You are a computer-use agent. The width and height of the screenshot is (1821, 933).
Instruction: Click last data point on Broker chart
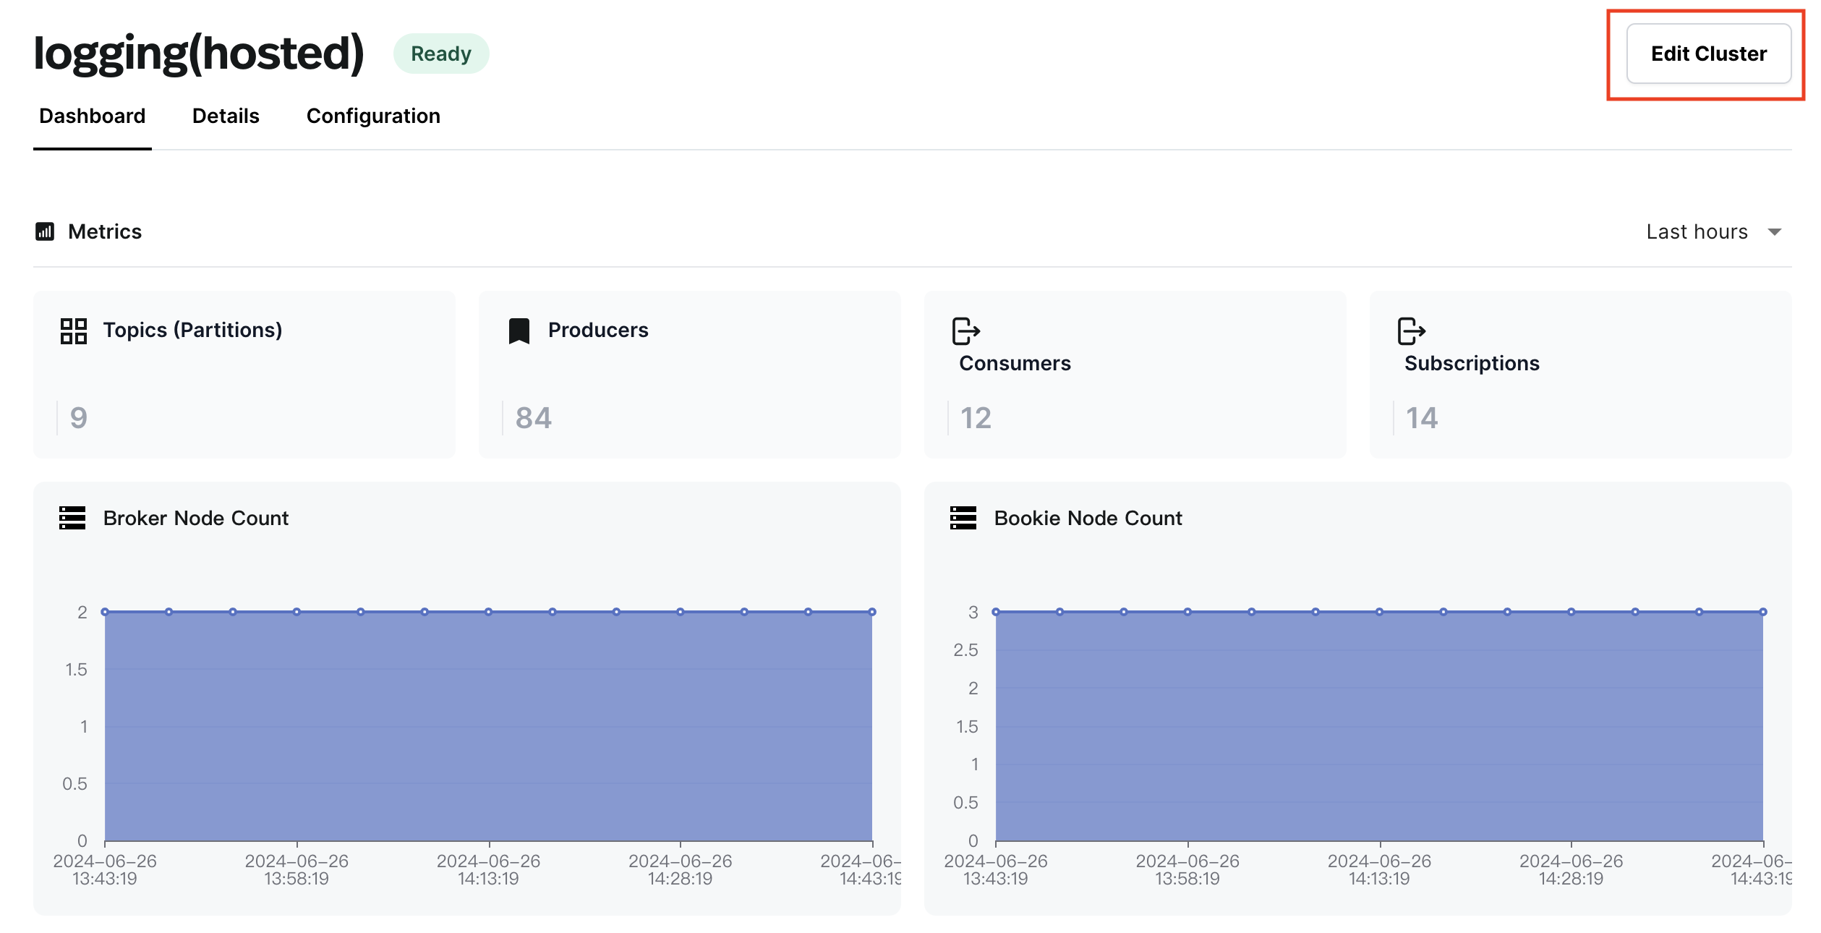[x=872, y=612]
